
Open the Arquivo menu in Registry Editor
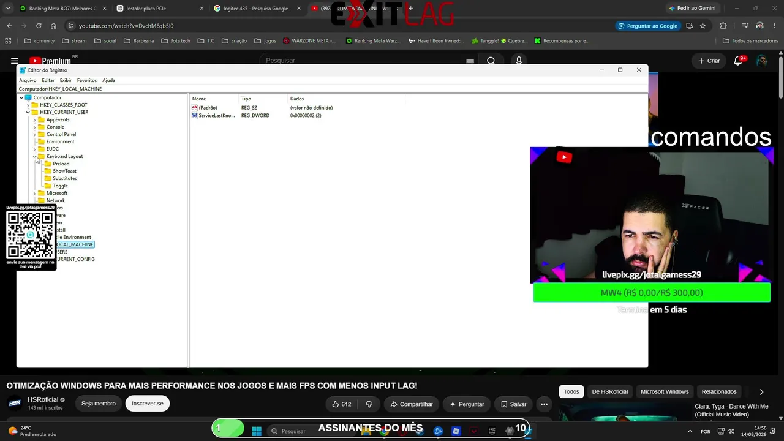[x=28, y=80]
